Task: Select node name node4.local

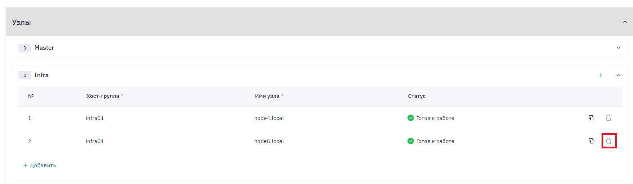Action: [269, 118]
